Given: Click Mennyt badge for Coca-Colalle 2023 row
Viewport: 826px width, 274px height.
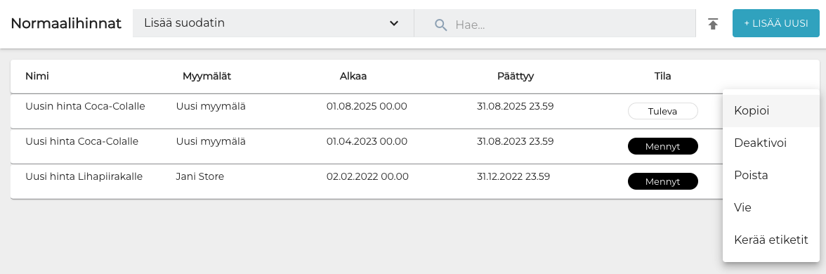Looking at the screenshot, I should (663, 146).
